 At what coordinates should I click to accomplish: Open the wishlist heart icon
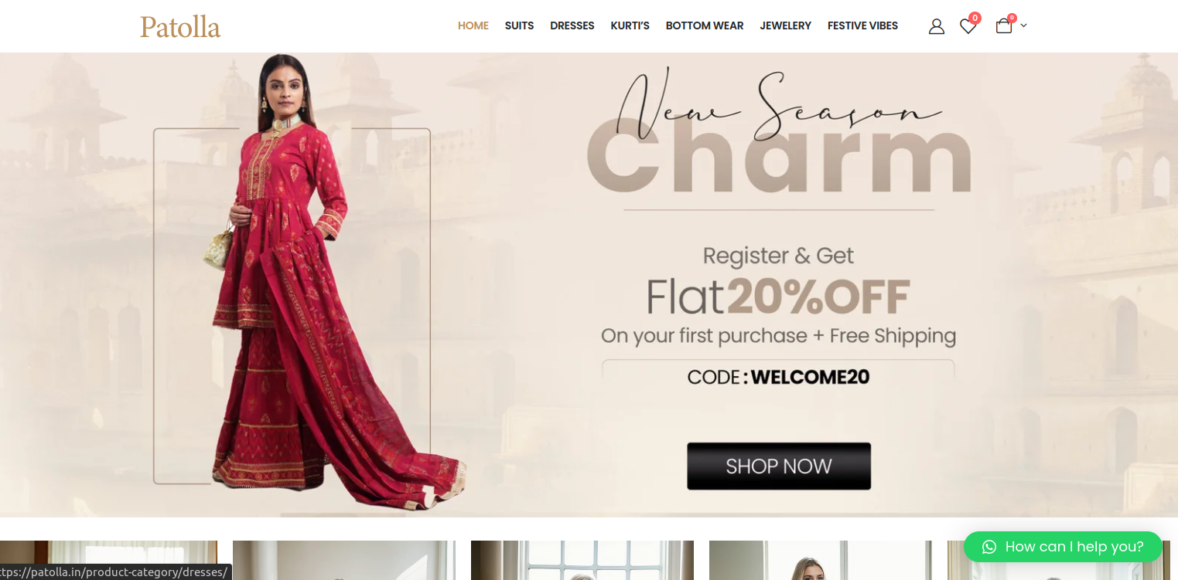click(x=968, y=26)
